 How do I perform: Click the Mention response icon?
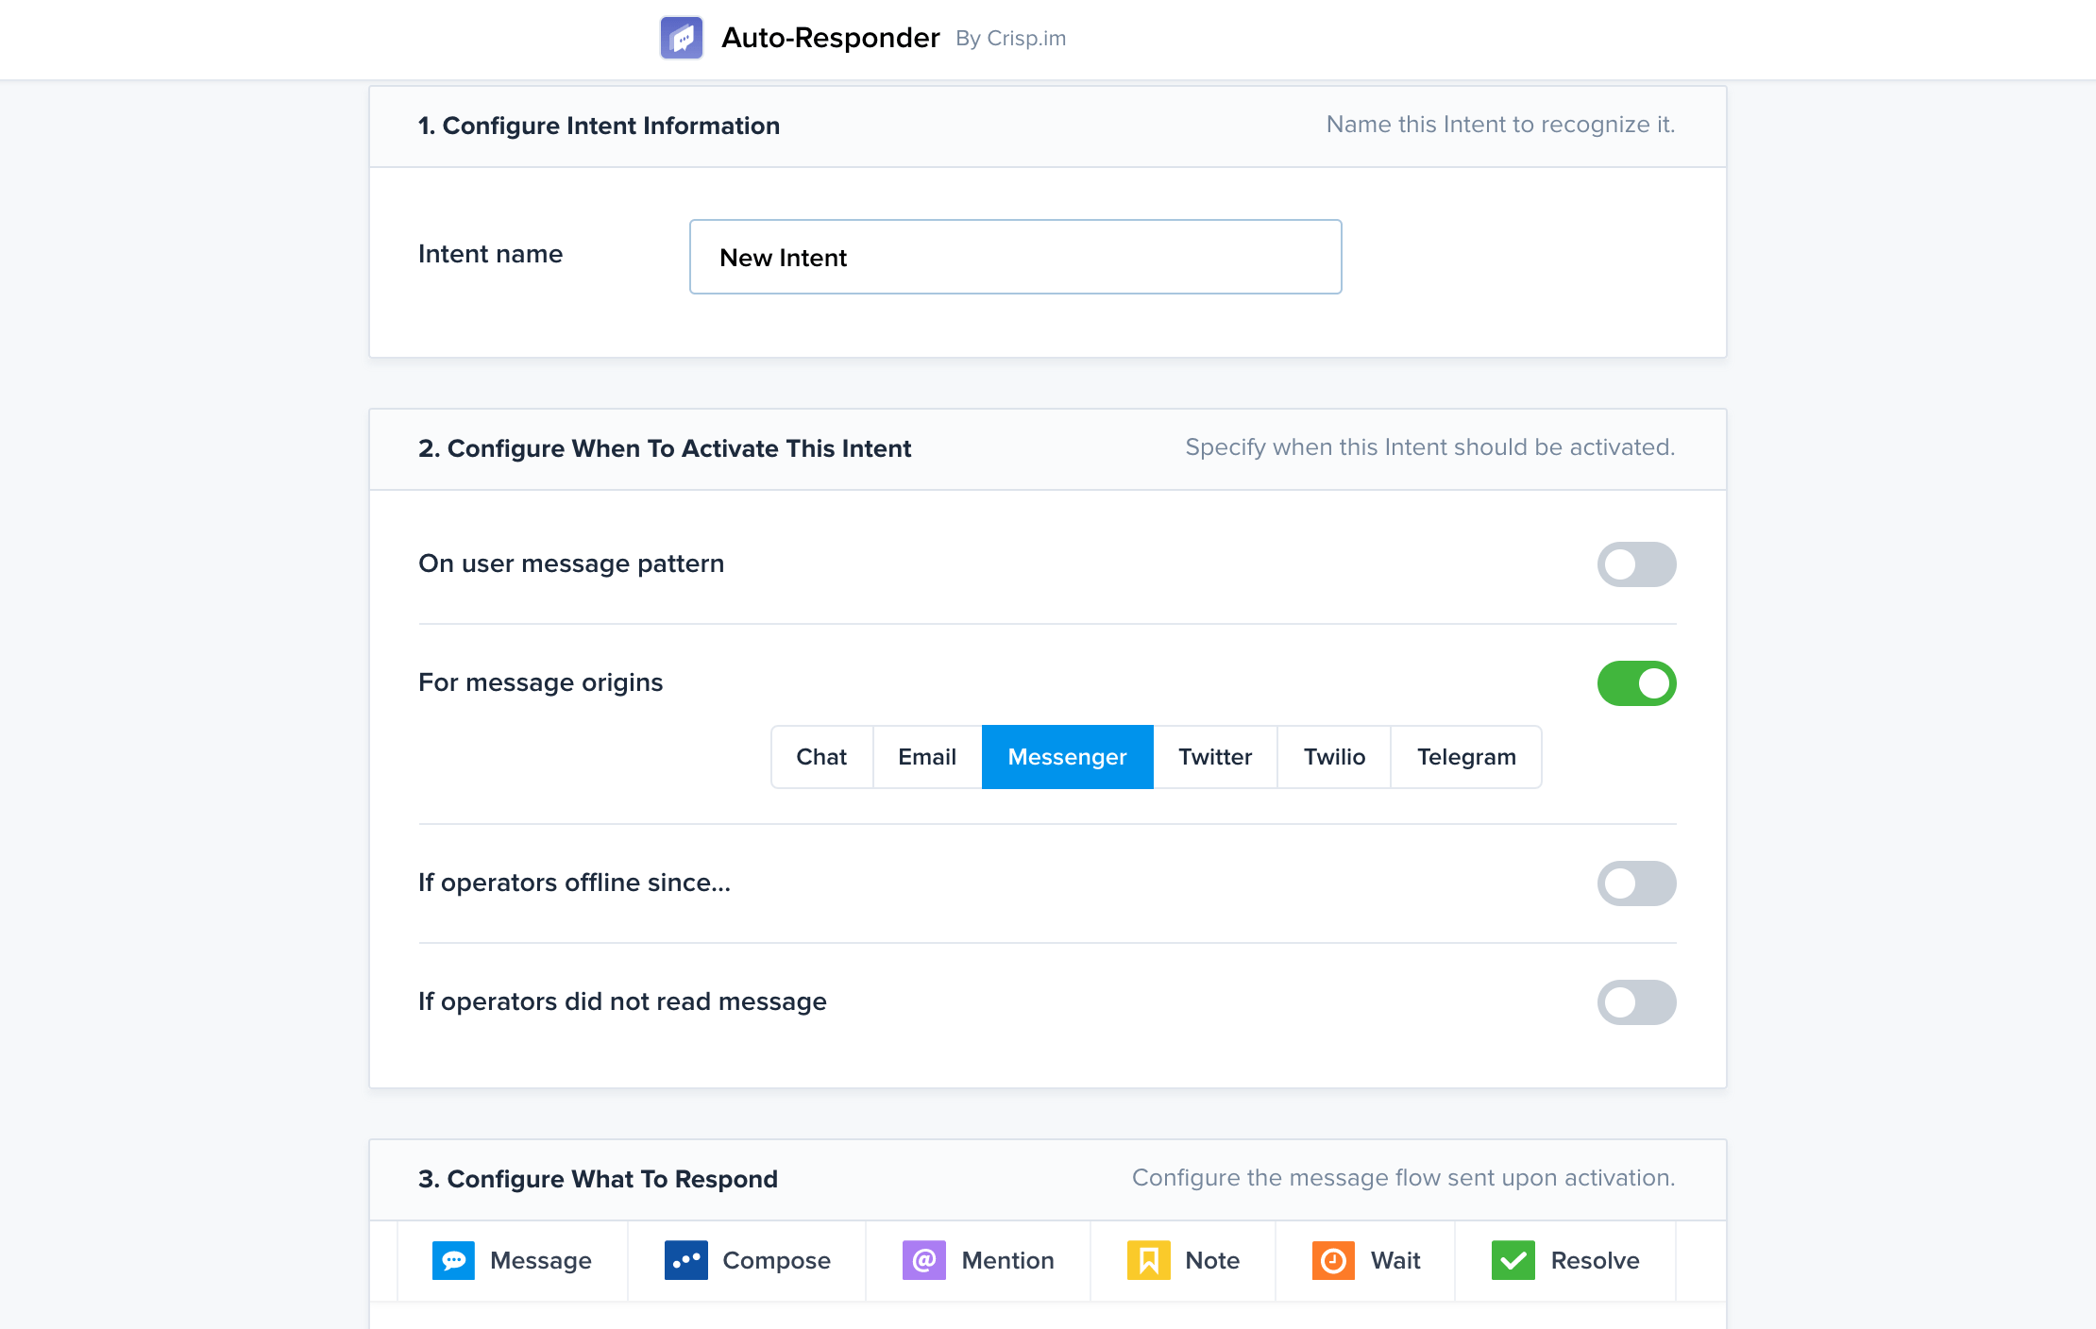click(x=922, y=1260)
